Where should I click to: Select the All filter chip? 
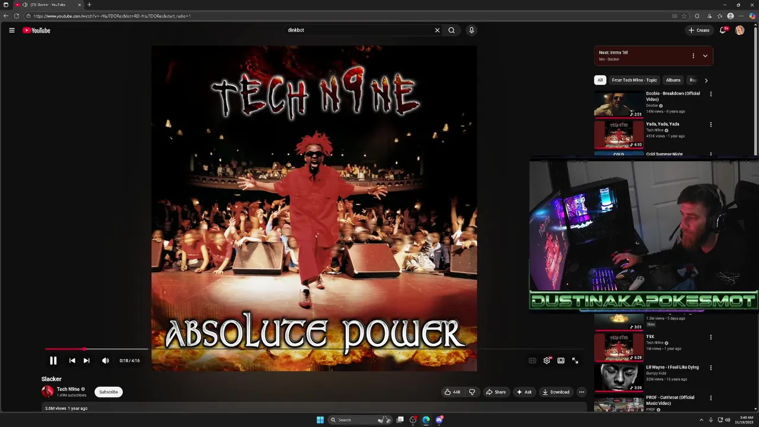600,80
